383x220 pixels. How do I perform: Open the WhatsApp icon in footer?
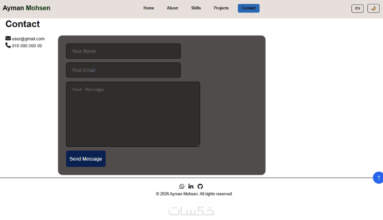coord(182,187)
